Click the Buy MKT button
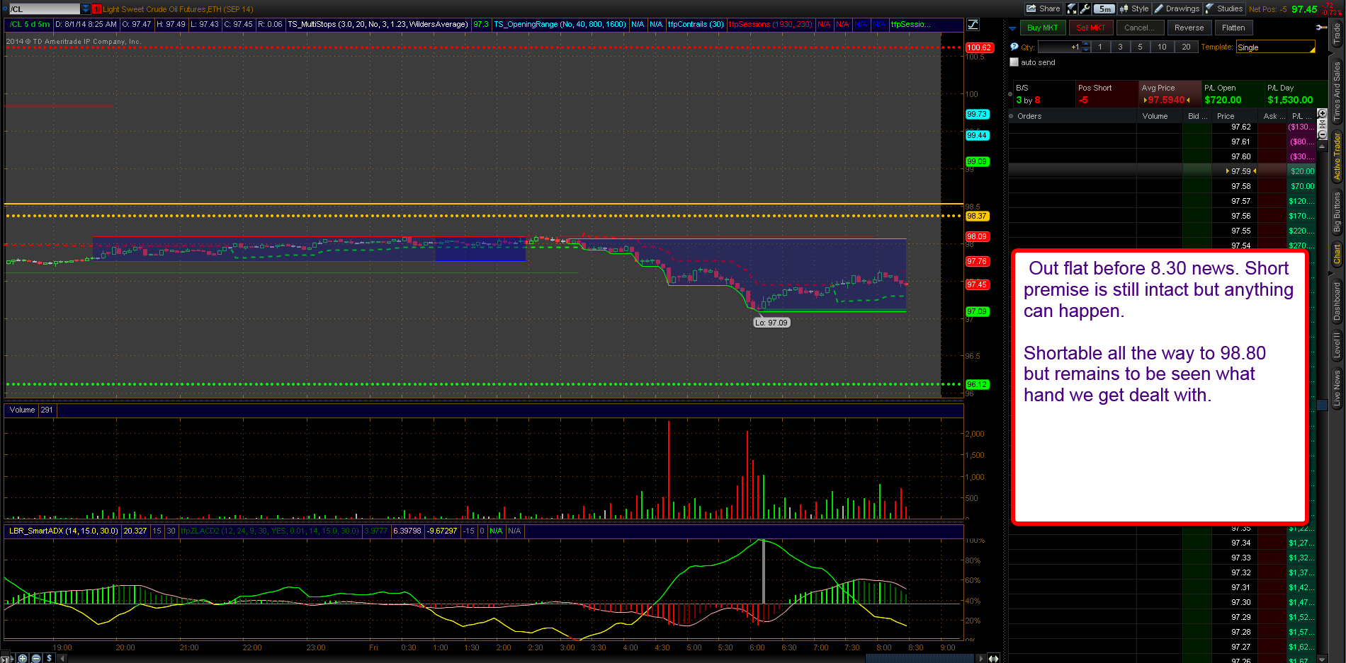This screenshot has height=663, width=1346. tap(1042, 28)
